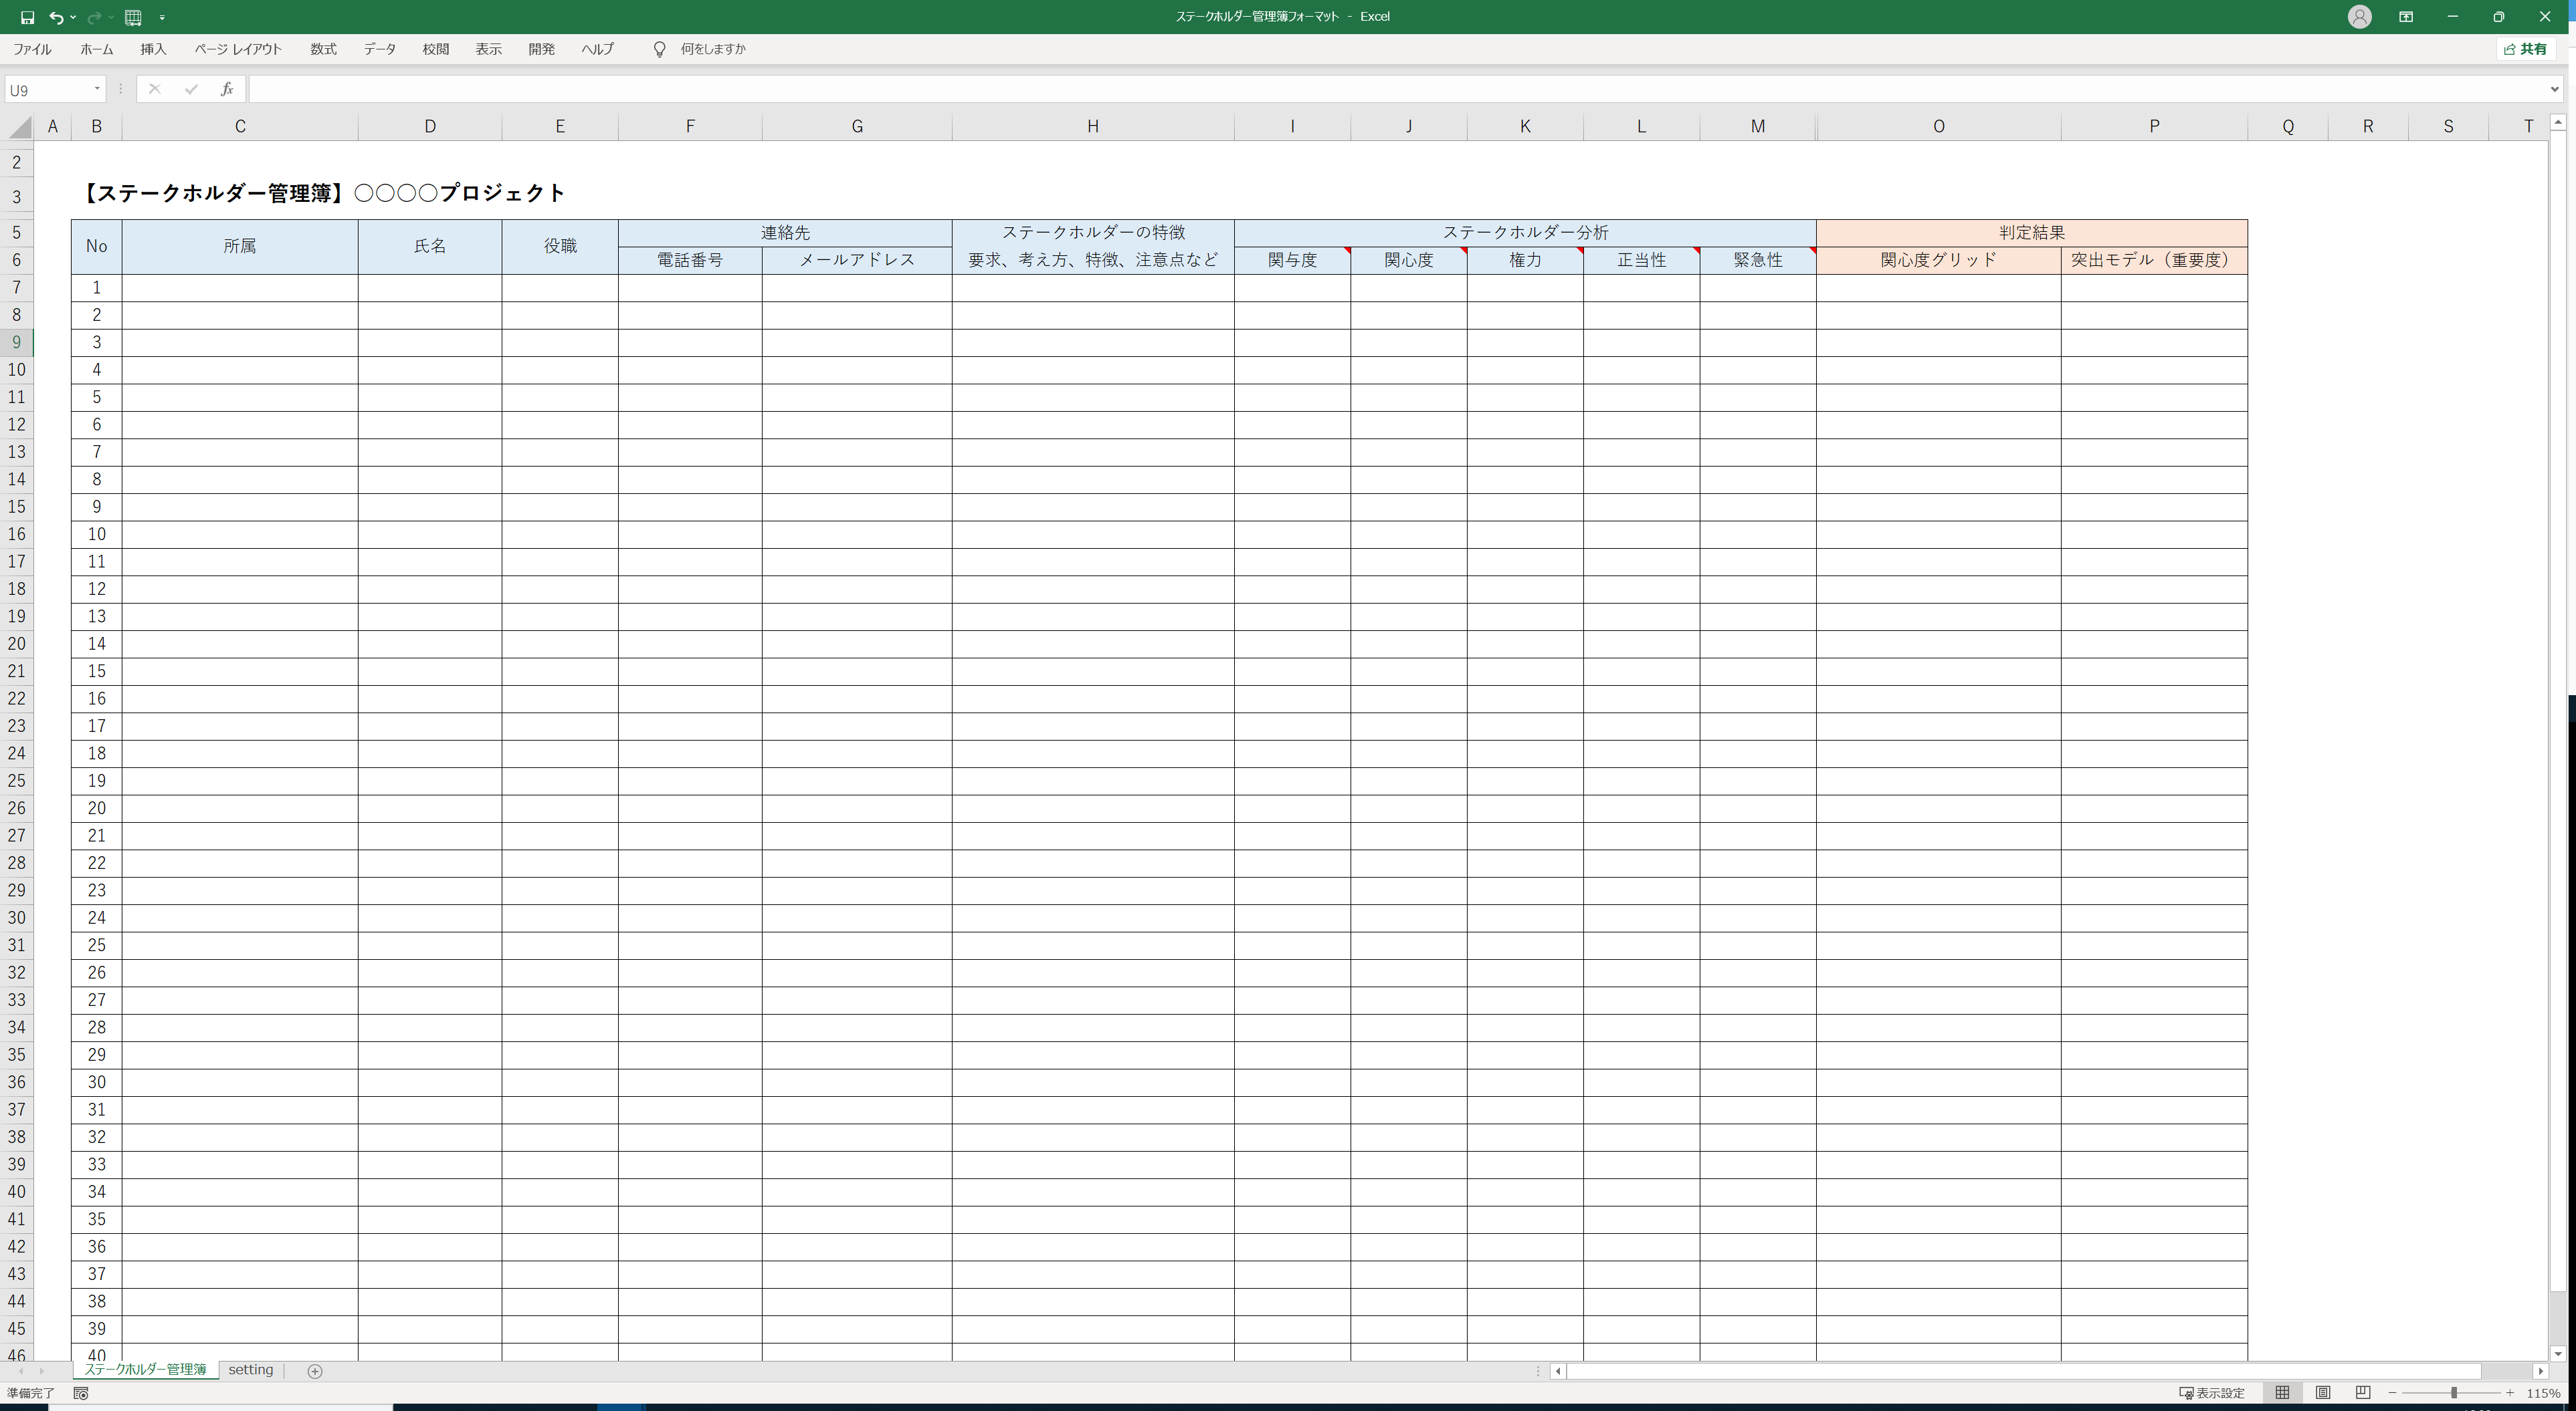
Task: Switch to Page Break Preview icon
Action: click(2363, 1393)
